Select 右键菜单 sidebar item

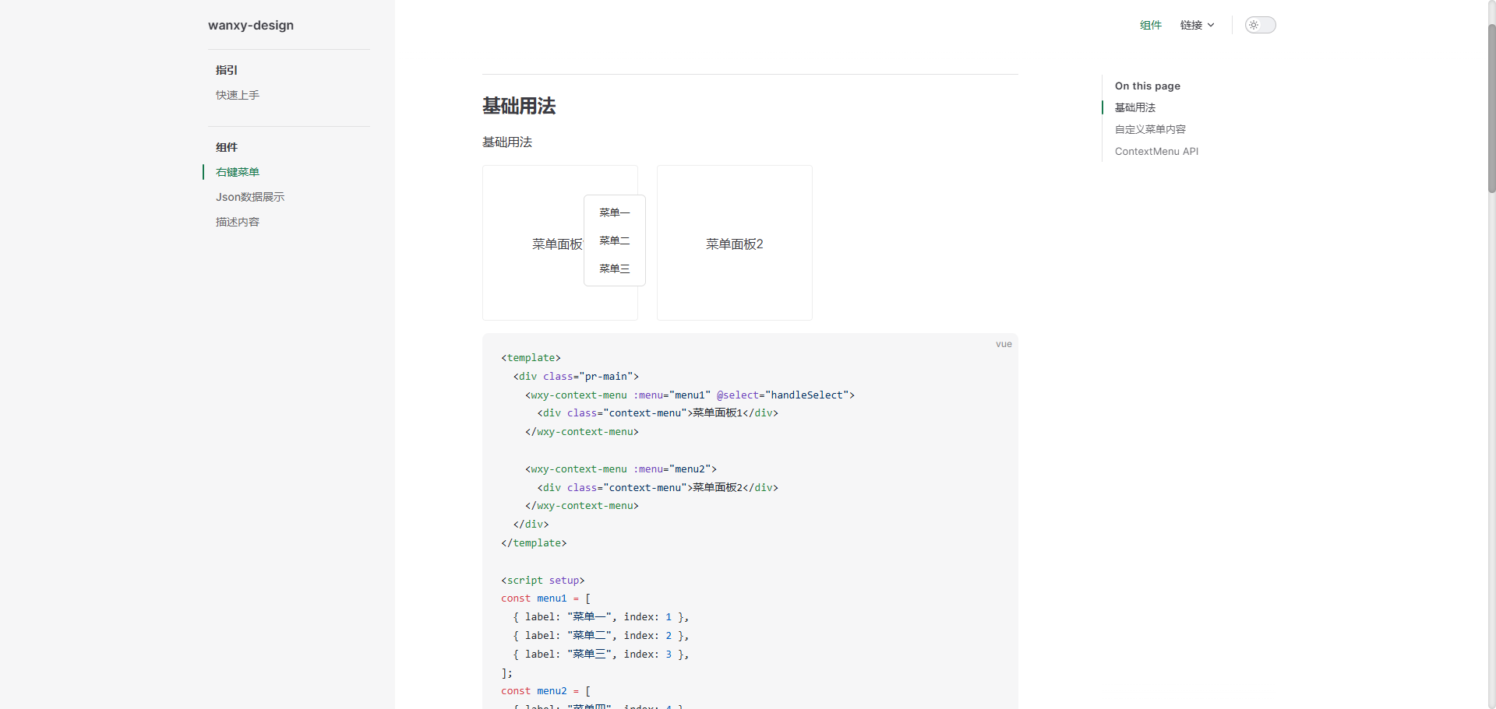[x=238, y=172]
